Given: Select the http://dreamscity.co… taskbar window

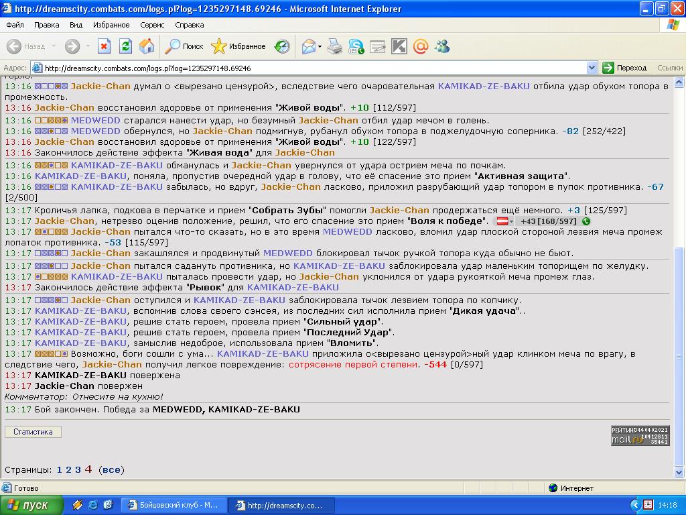Looking at the screenshot, I should (282, 506).
